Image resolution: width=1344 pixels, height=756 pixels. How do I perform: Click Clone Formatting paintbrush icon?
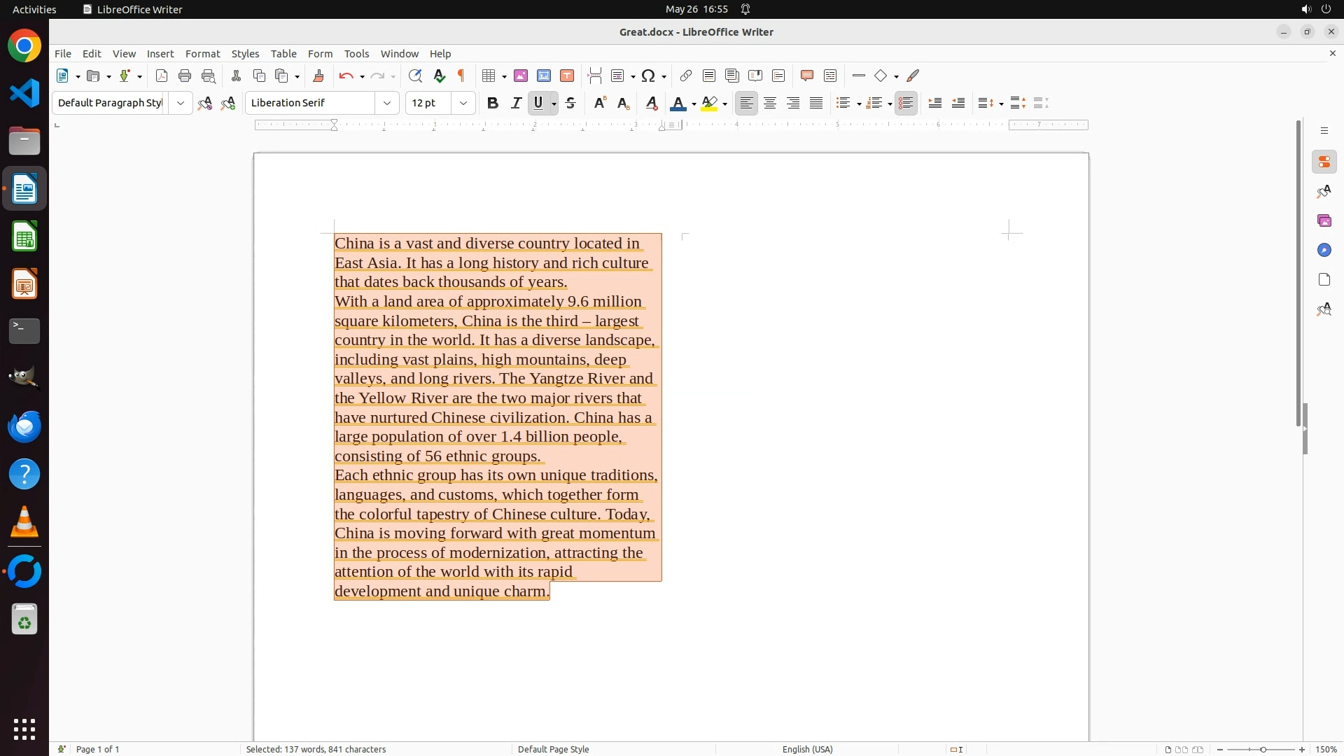pos(318,76)
